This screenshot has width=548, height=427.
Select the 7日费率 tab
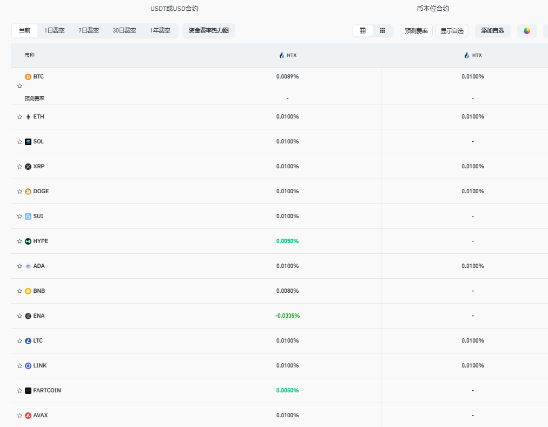[x=89, y=31]
